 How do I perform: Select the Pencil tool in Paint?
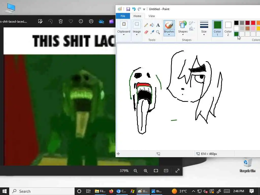(x=146, y=25)
